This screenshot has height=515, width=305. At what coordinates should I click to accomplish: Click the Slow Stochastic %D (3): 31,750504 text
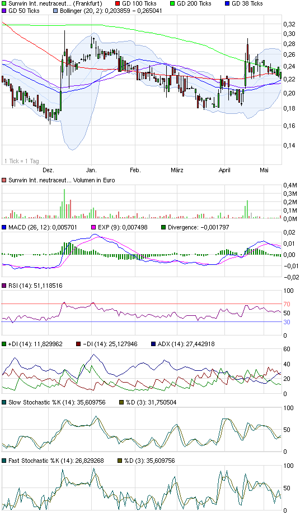click(151, 402)
